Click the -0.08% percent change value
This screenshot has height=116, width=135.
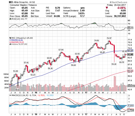point(121,8)
